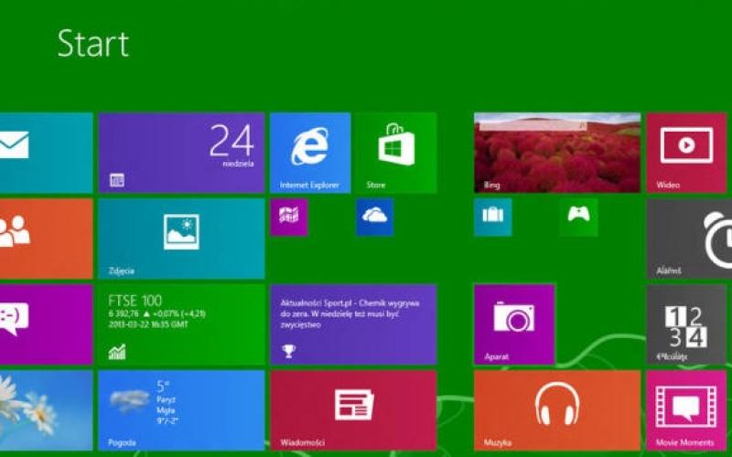Open the People tile
This screenshot has height=457, width=732.
coord(46,239)
